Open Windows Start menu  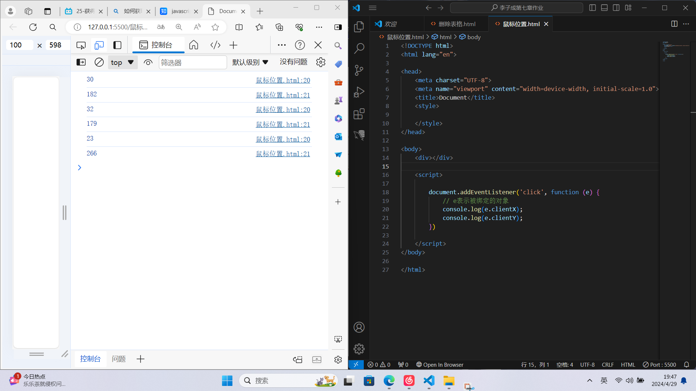tap(227, 380)
